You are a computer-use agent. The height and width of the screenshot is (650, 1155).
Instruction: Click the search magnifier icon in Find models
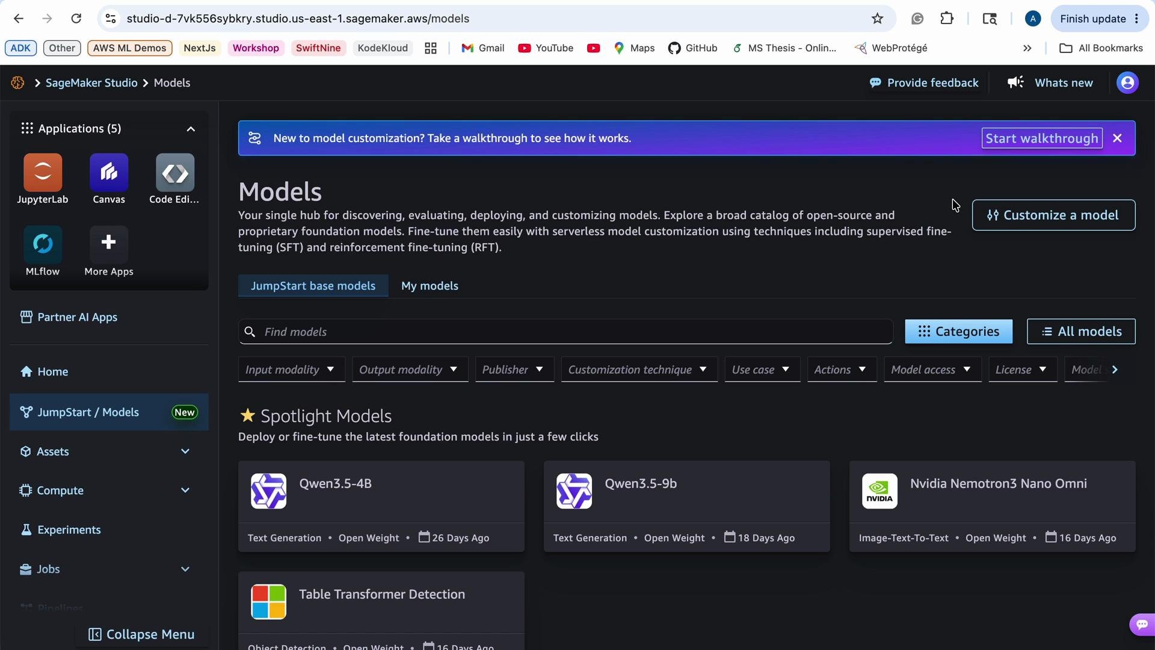click(x=250, y=332)
